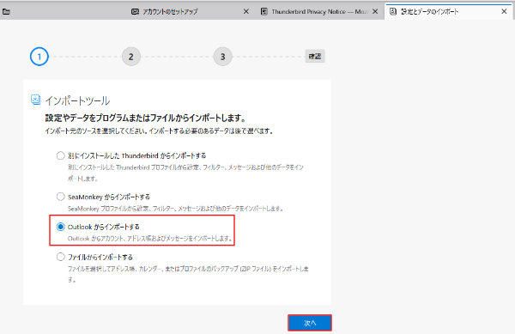Close the 設定とデータのインポート tab
Viewport: 515px width, 334px height.
click(x=504, y=11)
